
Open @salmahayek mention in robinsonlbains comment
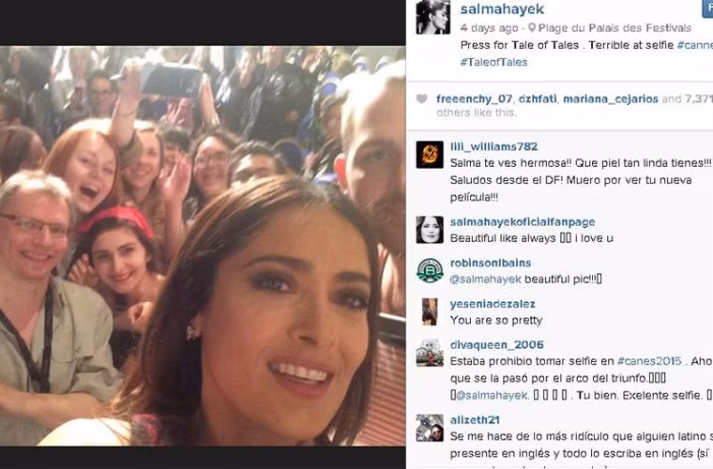485,280
